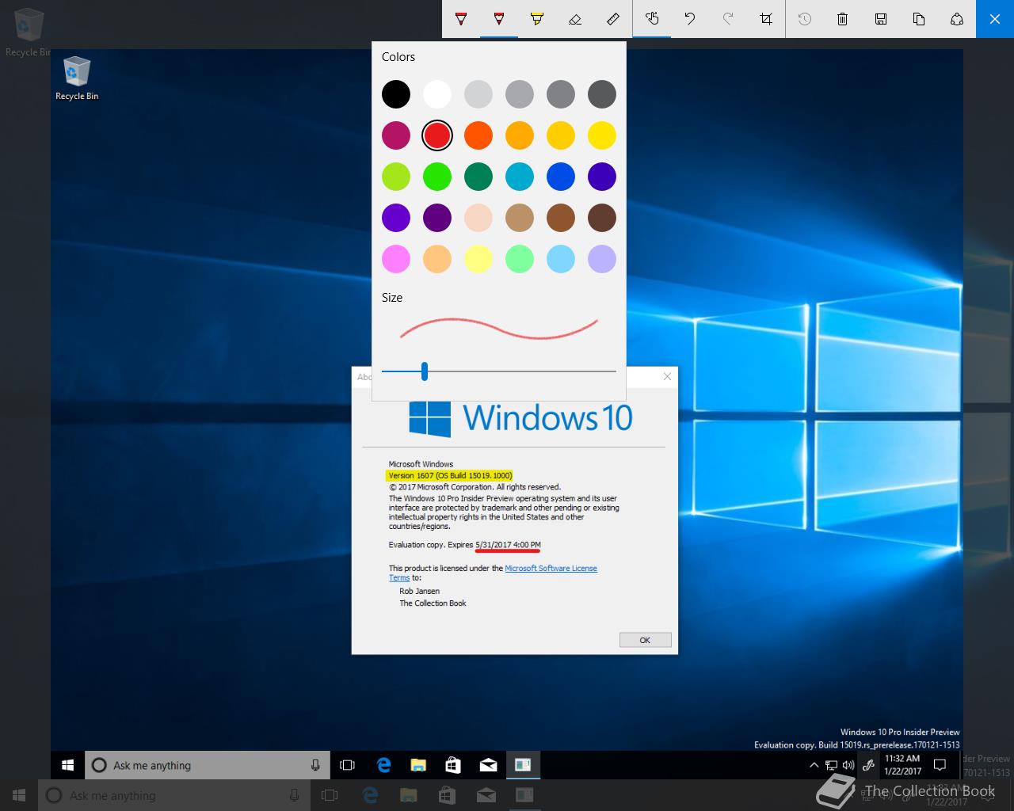Viewport: 1014px width, 811px height.
Task: Open the Microsoft Software License Terms link
Action: point(551,569)
